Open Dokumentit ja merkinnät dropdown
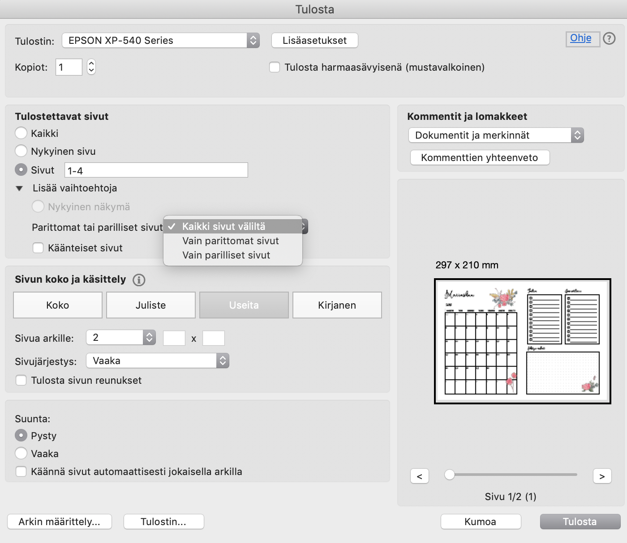627x543 pixels. [x=496, y=135]
